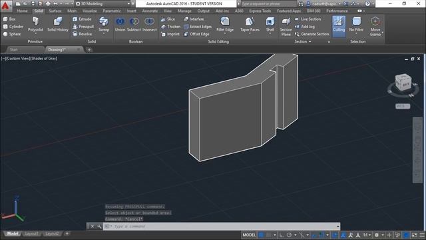Open the Home ribbon tab

pyautogui.click(x=22, y=11)
